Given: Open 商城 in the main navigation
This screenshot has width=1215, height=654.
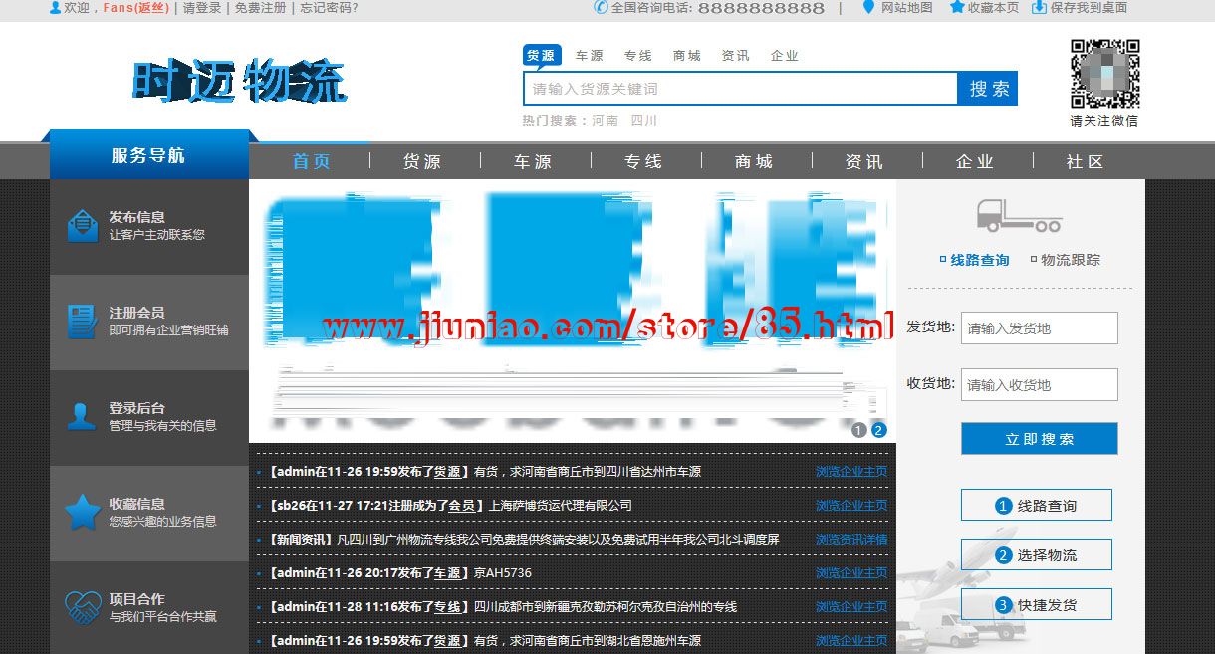Looking at the screenshot, I should click(754, 162).
